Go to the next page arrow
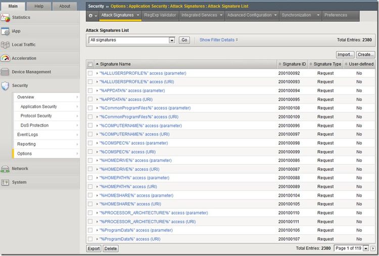379x256 pixels. click(373, 248)
